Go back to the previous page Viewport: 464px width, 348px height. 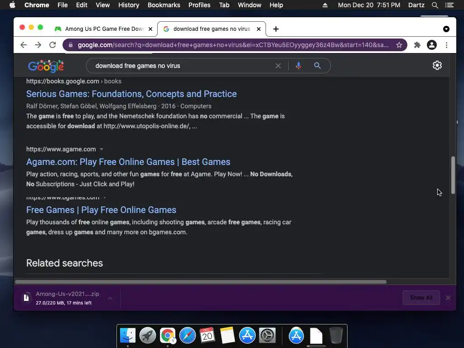pos(24,45)
